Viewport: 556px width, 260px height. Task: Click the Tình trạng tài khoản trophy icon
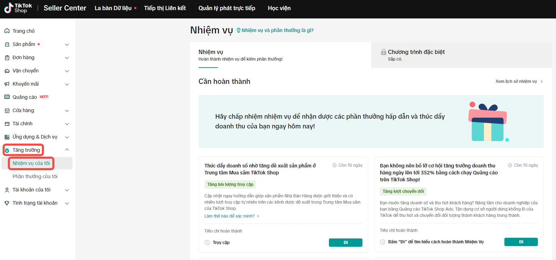coord(7,203)
